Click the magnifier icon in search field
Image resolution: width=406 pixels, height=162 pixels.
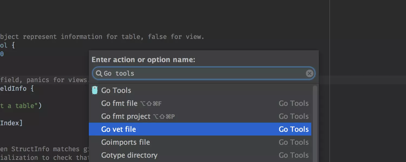point(99,73)
